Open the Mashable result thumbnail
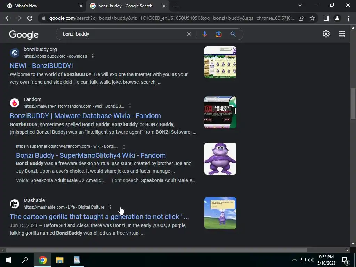This screenshot has width=356, height=267. [x=220, y=213]
